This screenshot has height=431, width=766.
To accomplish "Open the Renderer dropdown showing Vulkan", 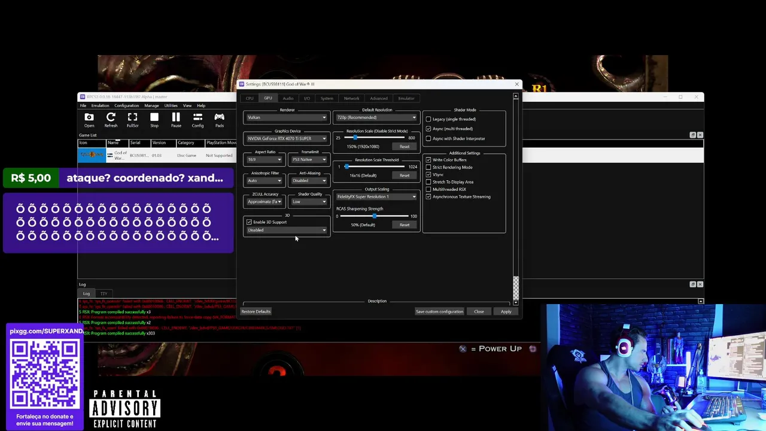I will 287,117.
